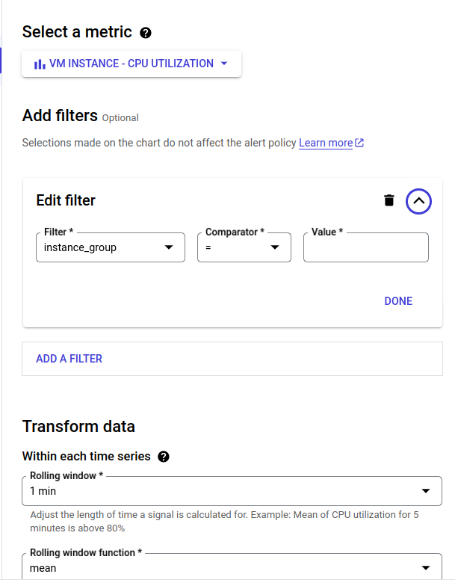
Task: Click external-link icon next to Learn more
Action: pyautogui.click(x=359, y=143)
